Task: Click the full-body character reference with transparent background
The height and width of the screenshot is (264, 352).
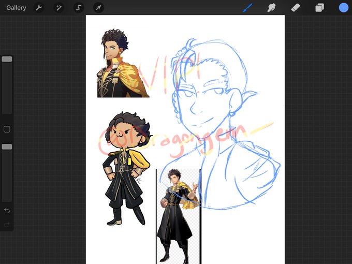Action: 178,216
